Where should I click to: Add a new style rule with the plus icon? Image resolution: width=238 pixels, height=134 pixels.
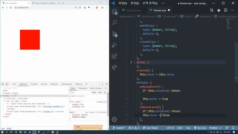coord(104,92)
